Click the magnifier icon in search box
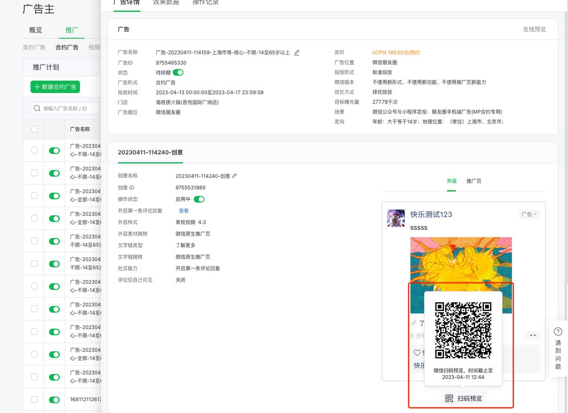Image resolution: width=568 pixels, height=413 pixels. (x=37, y=108)
